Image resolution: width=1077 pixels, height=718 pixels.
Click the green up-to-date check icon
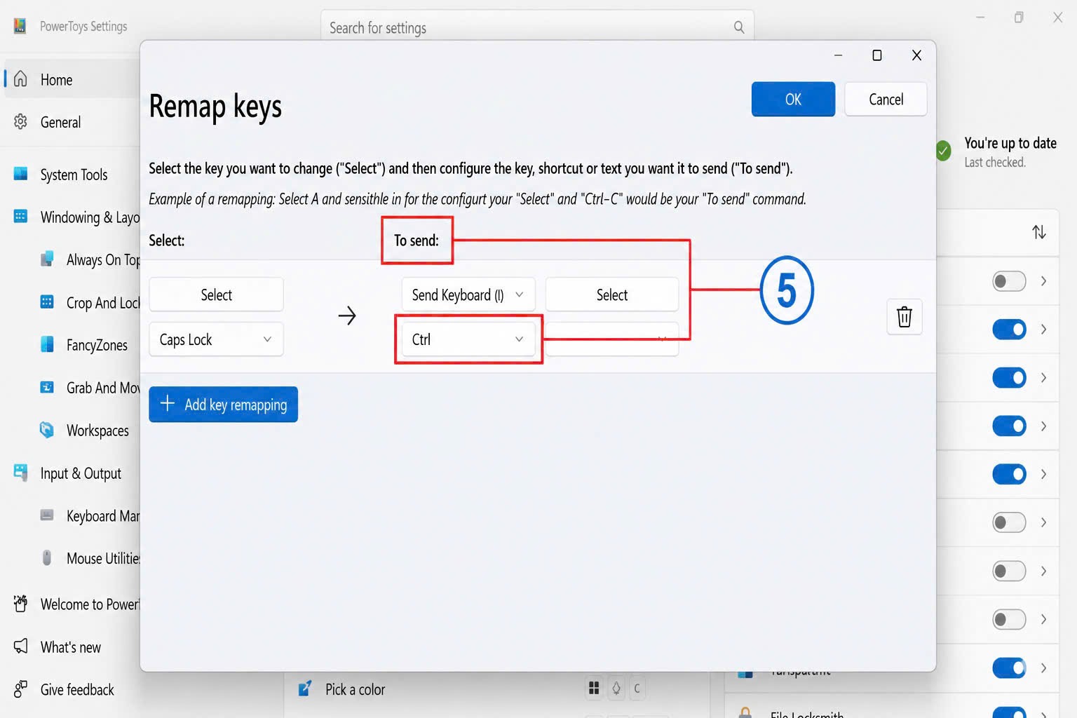click(x=944, y=150)
